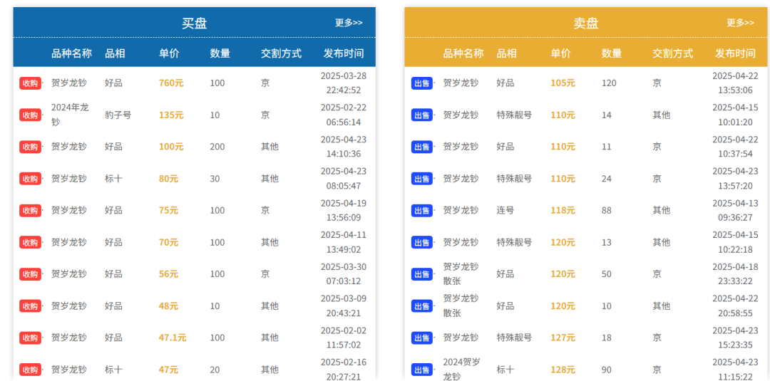Image resolution: width=770 pixels, height=381 pixels.
Task: Click the 收购 badge for the 80元 row
Action: tap(30, 179)
